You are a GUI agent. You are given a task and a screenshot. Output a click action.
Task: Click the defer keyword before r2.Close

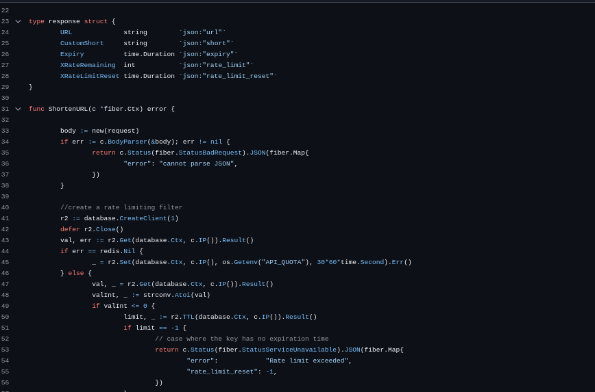tap(70, 229)
